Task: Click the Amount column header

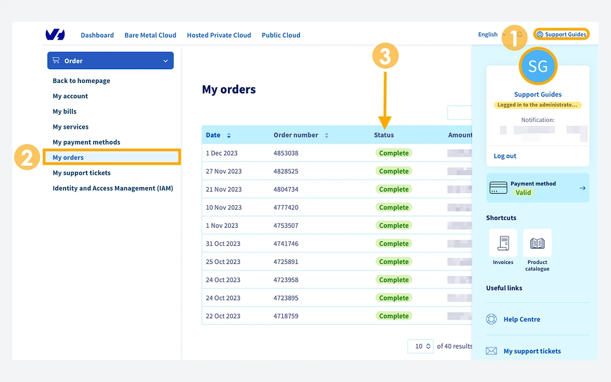Action: pos(460,135)
